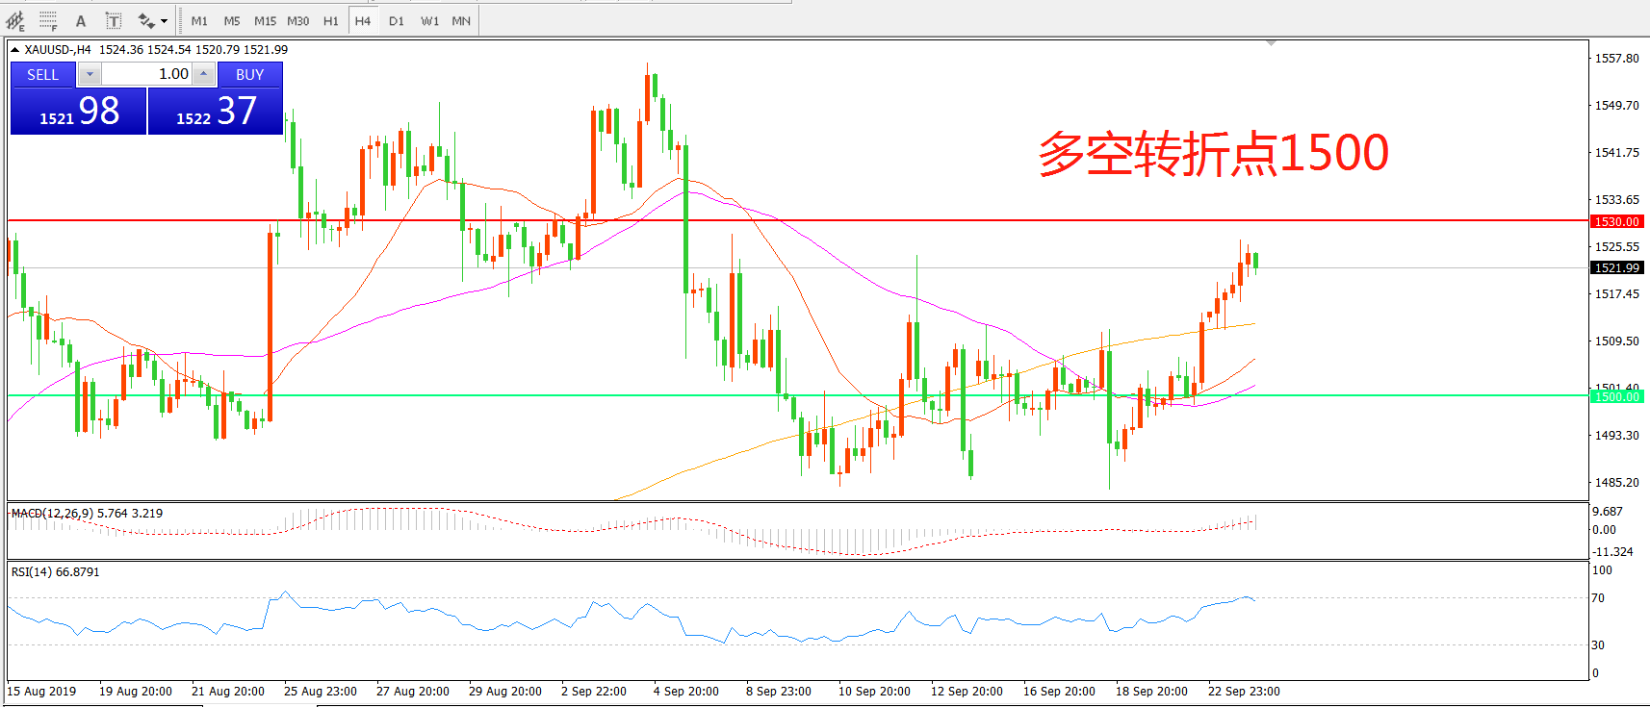
Task: Collapse the one-click trading panel triangle
Action: (15, 49)
